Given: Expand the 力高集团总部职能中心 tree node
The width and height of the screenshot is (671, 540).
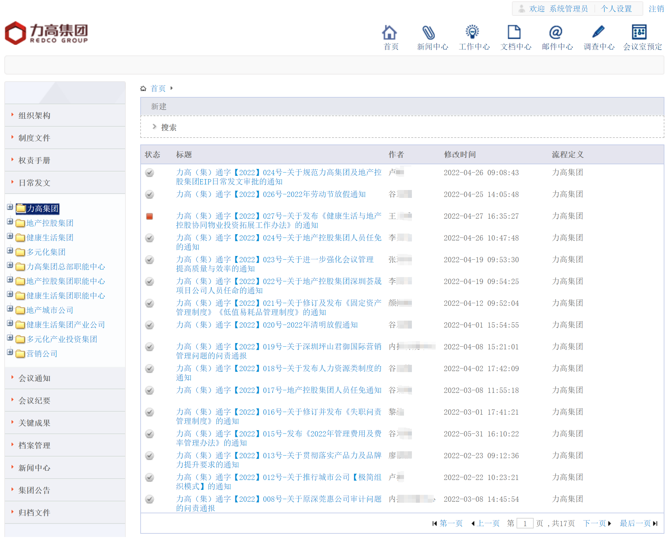Looking at the screenshot, I should click(x=10, y=265).
